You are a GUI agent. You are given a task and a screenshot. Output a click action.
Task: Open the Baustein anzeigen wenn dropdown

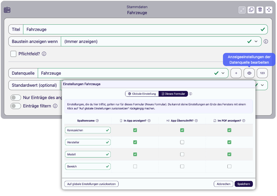(256, 41)
